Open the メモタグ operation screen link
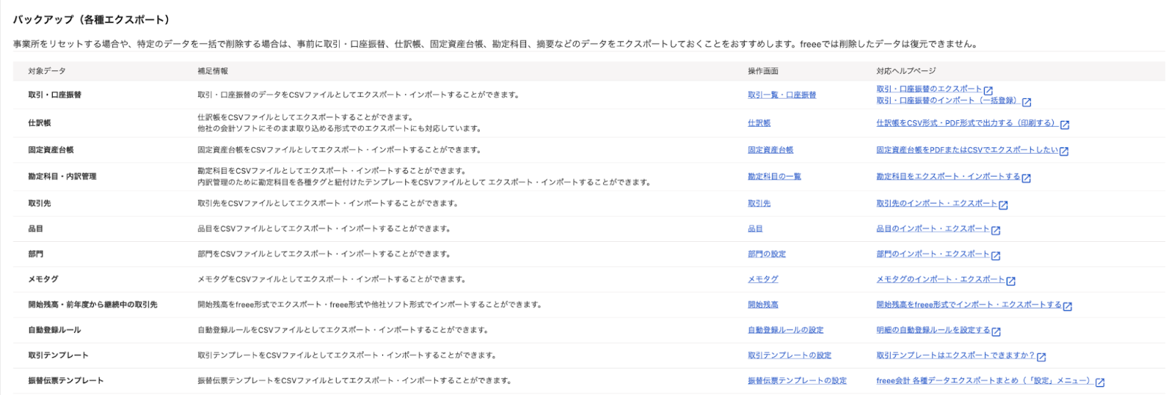The width and height of the screenshot is (1174, 395). pyautogui.click(x=763, y=279)
